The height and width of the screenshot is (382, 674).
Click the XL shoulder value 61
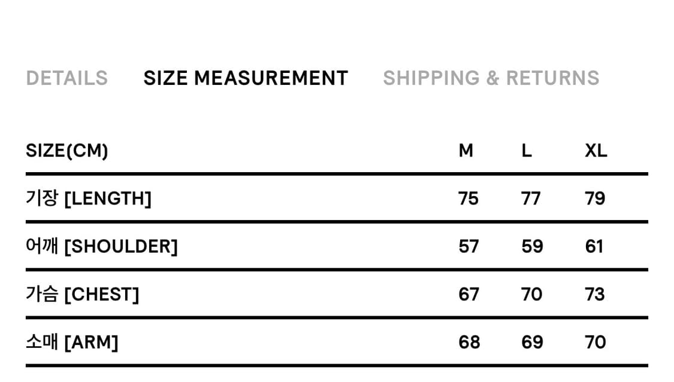(x=594, y=246)
